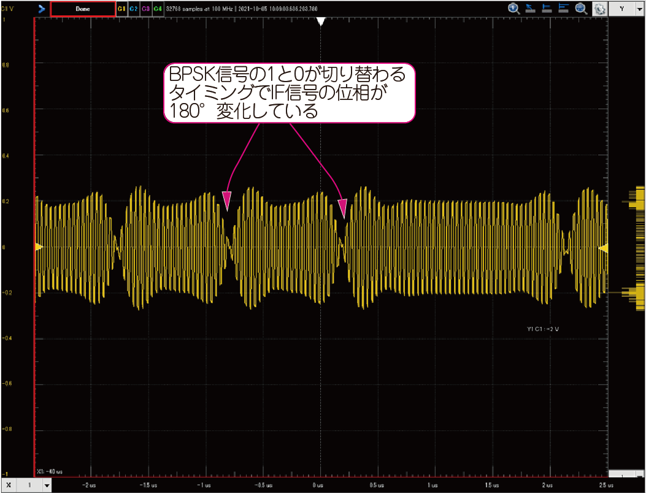This screenshot has height=493, width=646.
Task: Click the blue run arrow icon
Action: point(41,9)
